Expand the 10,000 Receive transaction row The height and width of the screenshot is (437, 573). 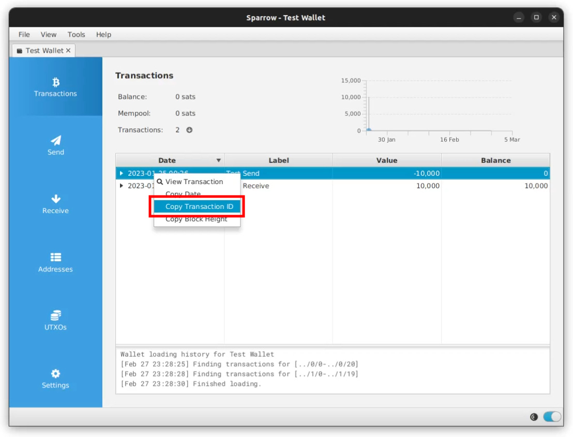coord(122,186)
